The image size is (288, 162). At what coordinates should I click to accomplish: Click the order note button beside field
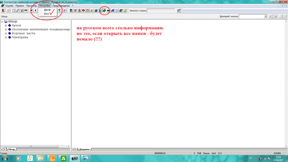[x=178, y=11]
